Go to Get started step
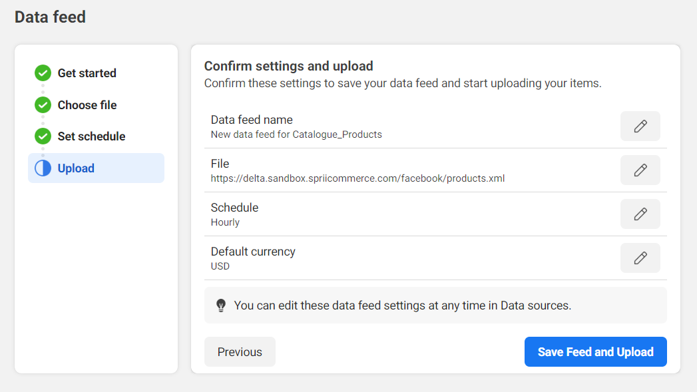697x392 pixels. point(87,73)
